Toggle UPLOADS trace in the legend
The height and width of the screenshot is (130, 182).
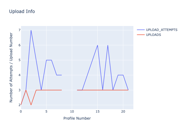tap(153, 35)
